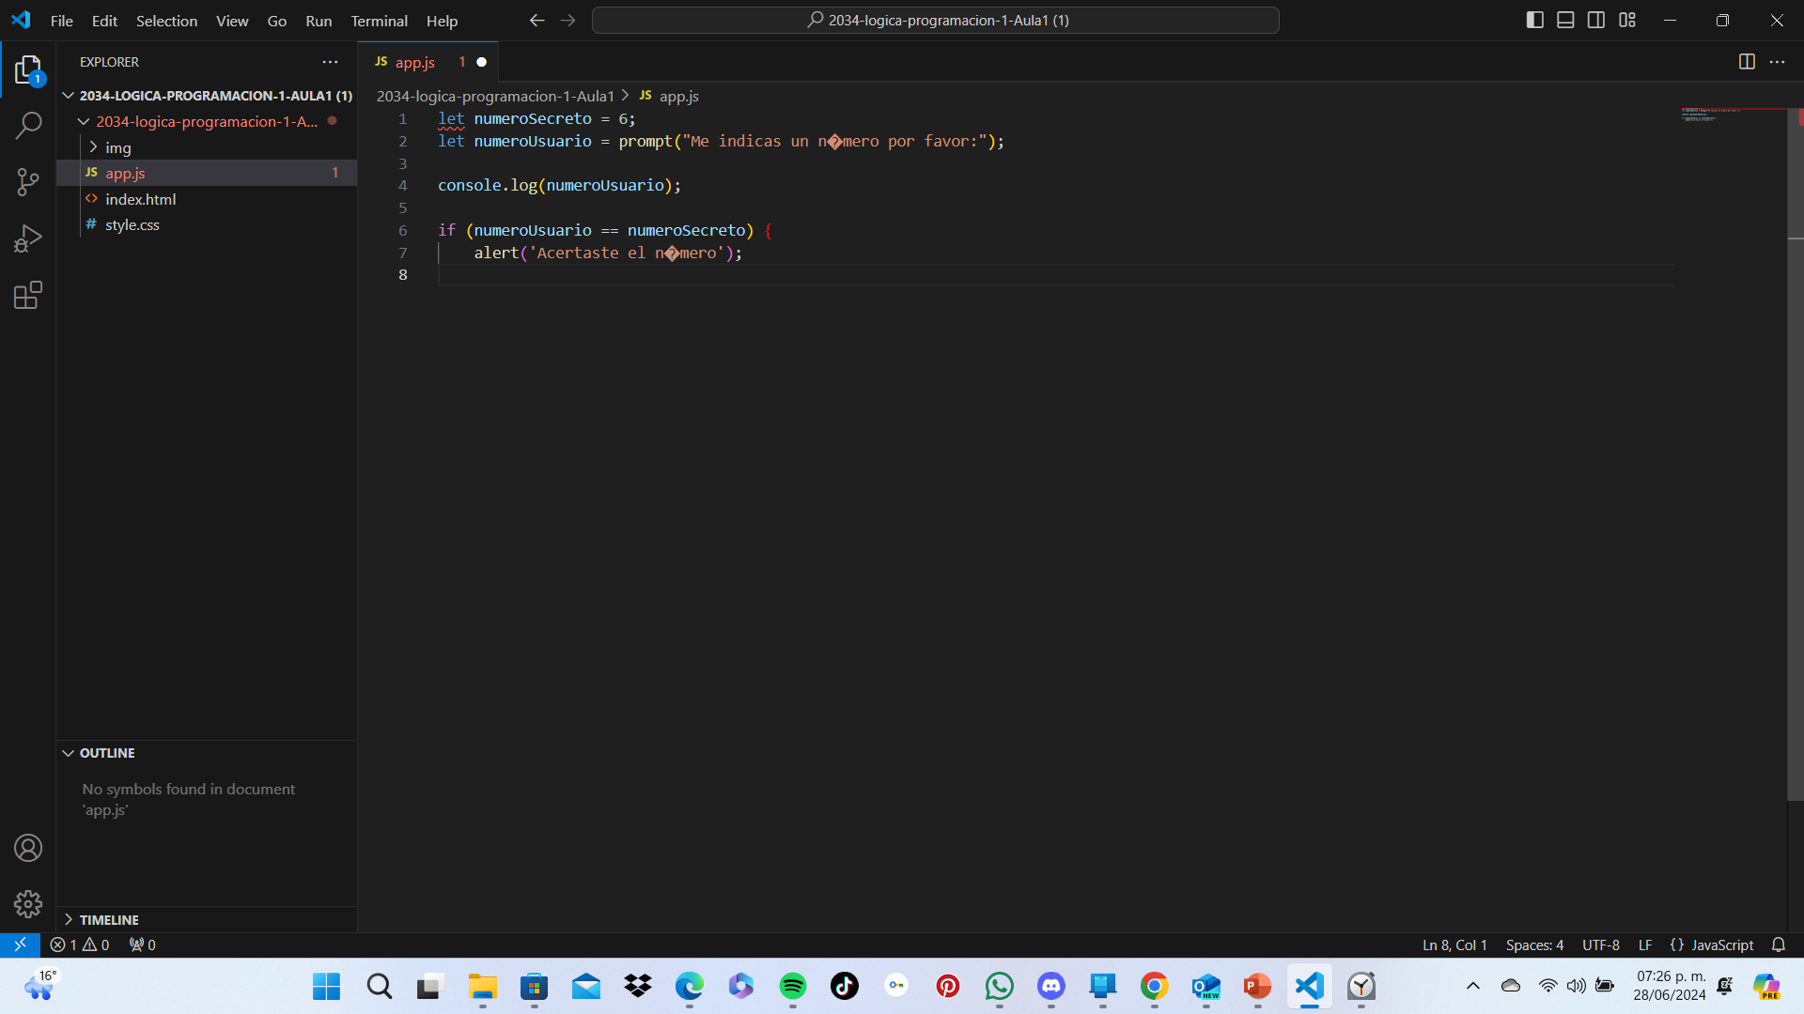Open the Accounts menu icon
Screen dimensions: 1804x1014
point(28,848)
